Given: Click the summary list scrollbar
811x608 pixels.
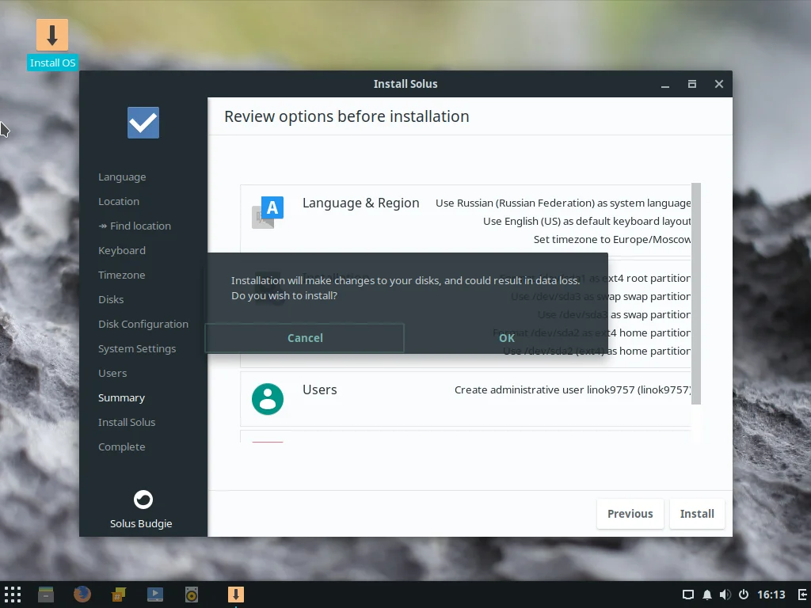Looking at the screenshot, I should [696, 293].
